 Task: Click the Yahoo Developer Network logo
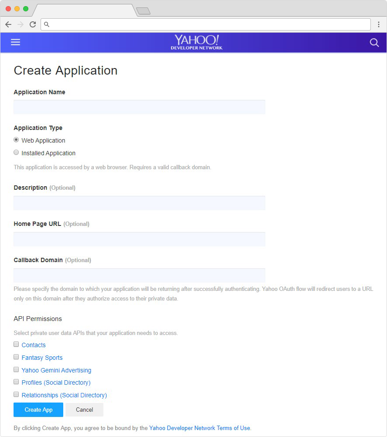197,42
